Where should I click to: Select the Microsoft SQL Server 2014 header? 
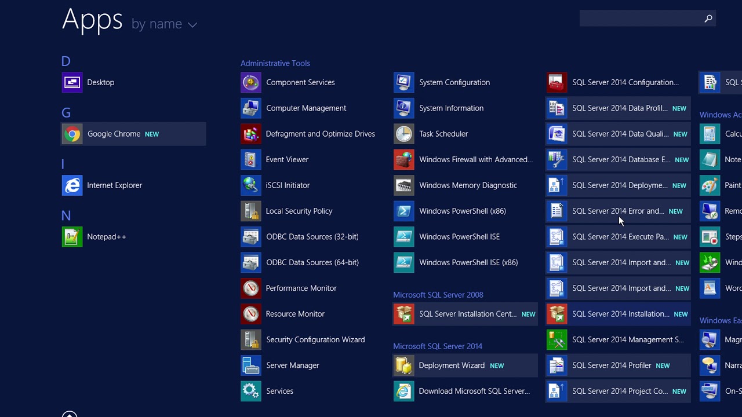coord(438,346)
